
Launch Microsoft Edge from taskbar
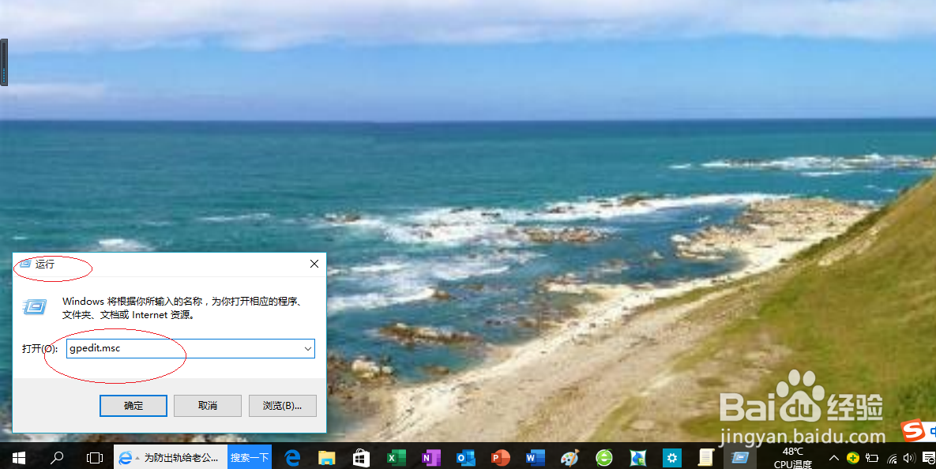coord(292,458)
